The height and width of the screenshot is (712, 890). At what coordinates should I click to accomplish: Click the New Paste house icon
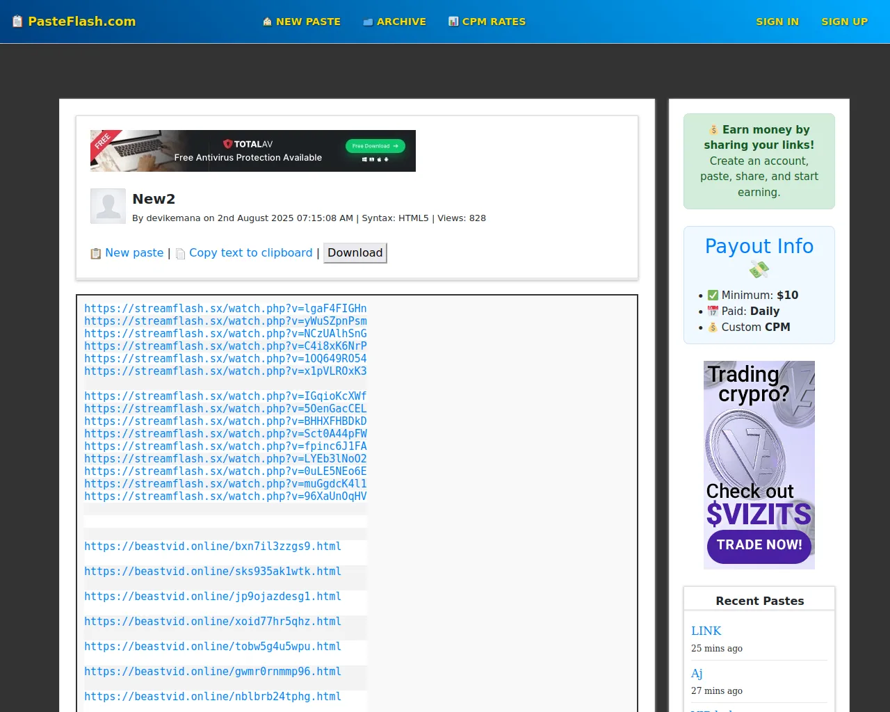267,22
